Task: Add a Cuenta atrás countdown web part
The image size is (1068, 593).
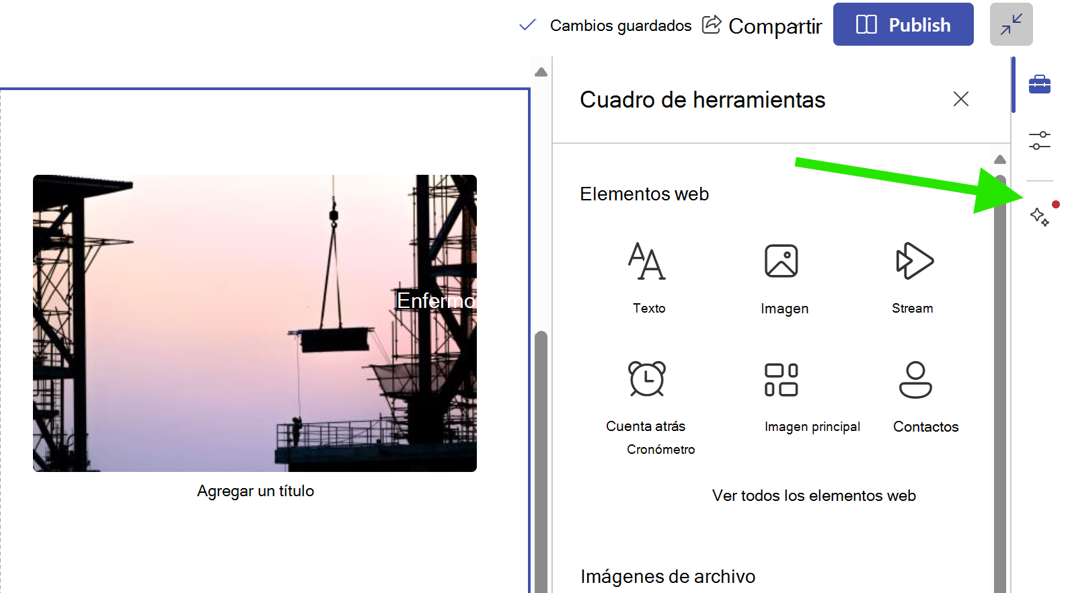Action: coord(646,397)
